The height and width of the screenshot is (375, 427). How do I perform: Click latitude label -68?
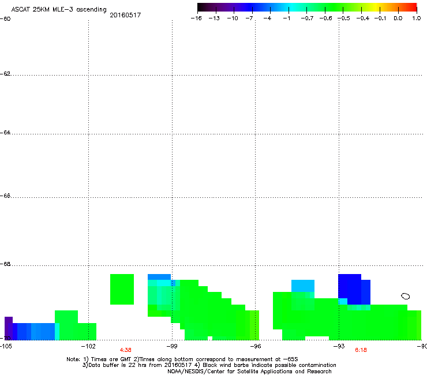tap(5, 264)
